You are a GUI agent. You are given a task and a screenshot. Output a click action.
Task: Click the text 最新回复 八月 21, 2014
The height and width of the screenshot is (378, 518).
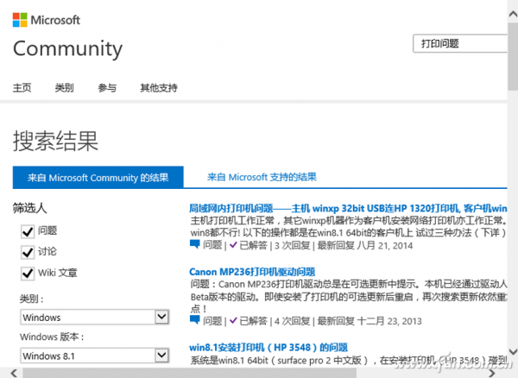click(x=365, y=245)
